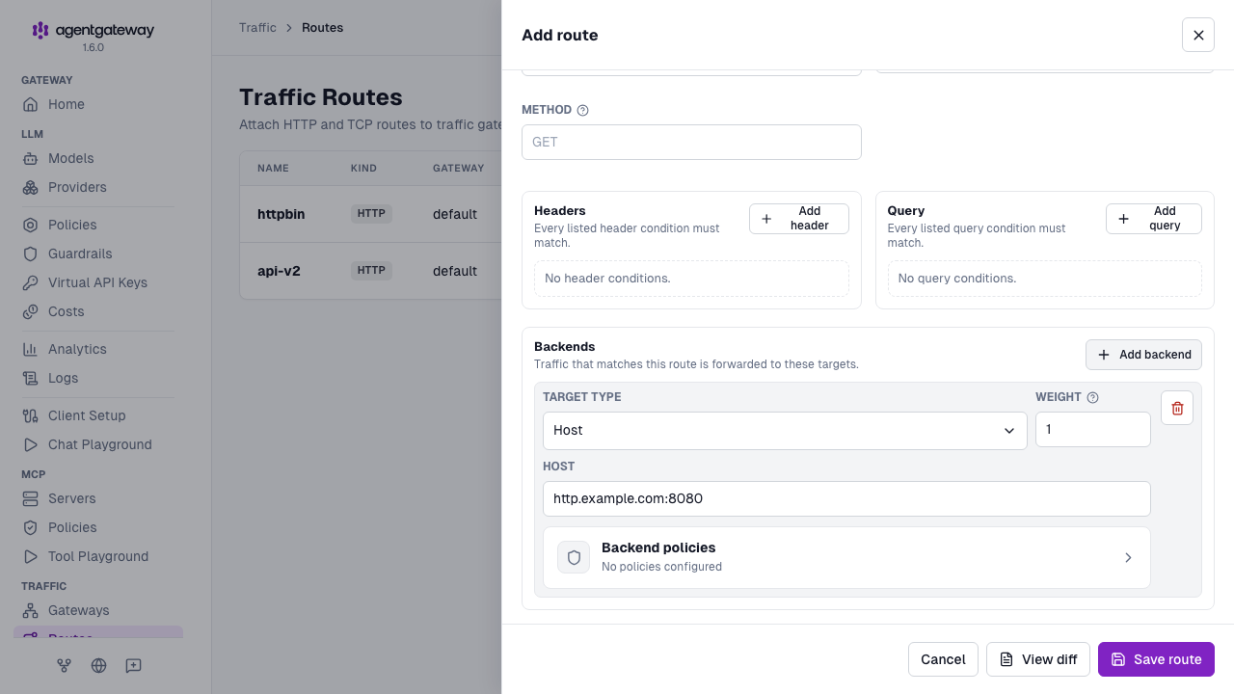Click the Analytics bar chart icon
Screen dimensions: 1234x694
click(x=31, y=349)
